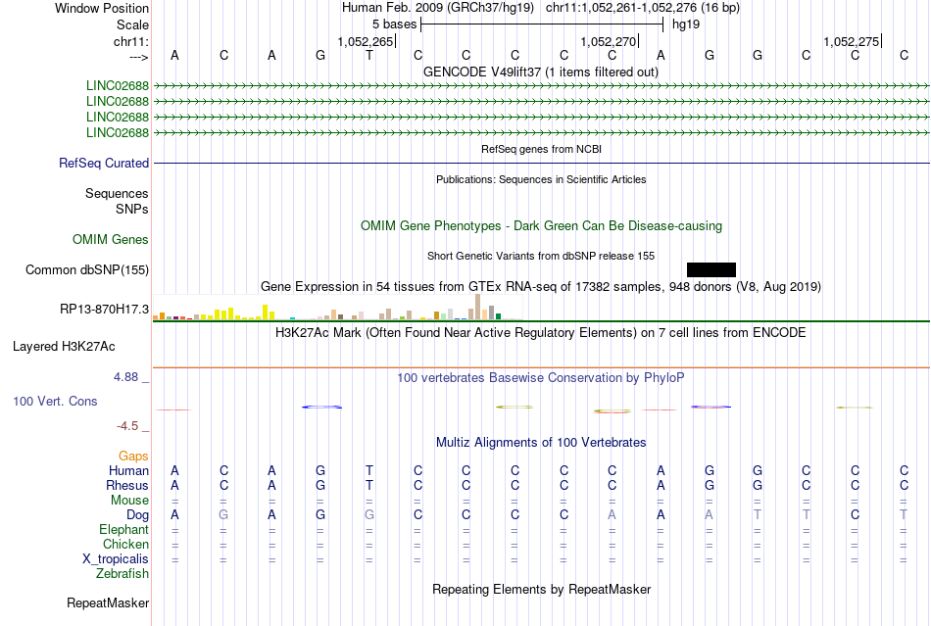Click the ---> strand direction arrow
The height and width of the screenshot is (626, 931).
tap(138, 57)
